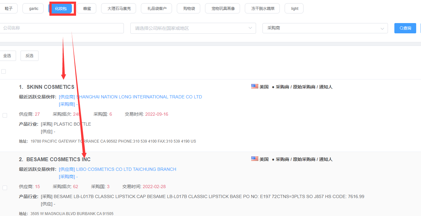The width and height of the screenshot is (421, 216).
Task: Click the 反选 button
Action: (30, 56)
